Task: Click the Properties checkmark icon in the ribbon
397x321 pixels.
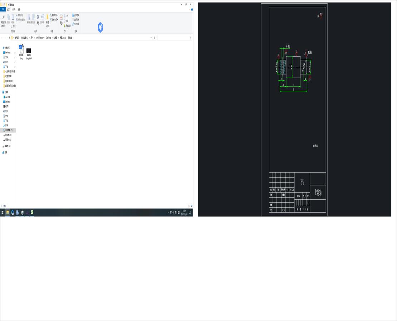Action: click(61, 17)
